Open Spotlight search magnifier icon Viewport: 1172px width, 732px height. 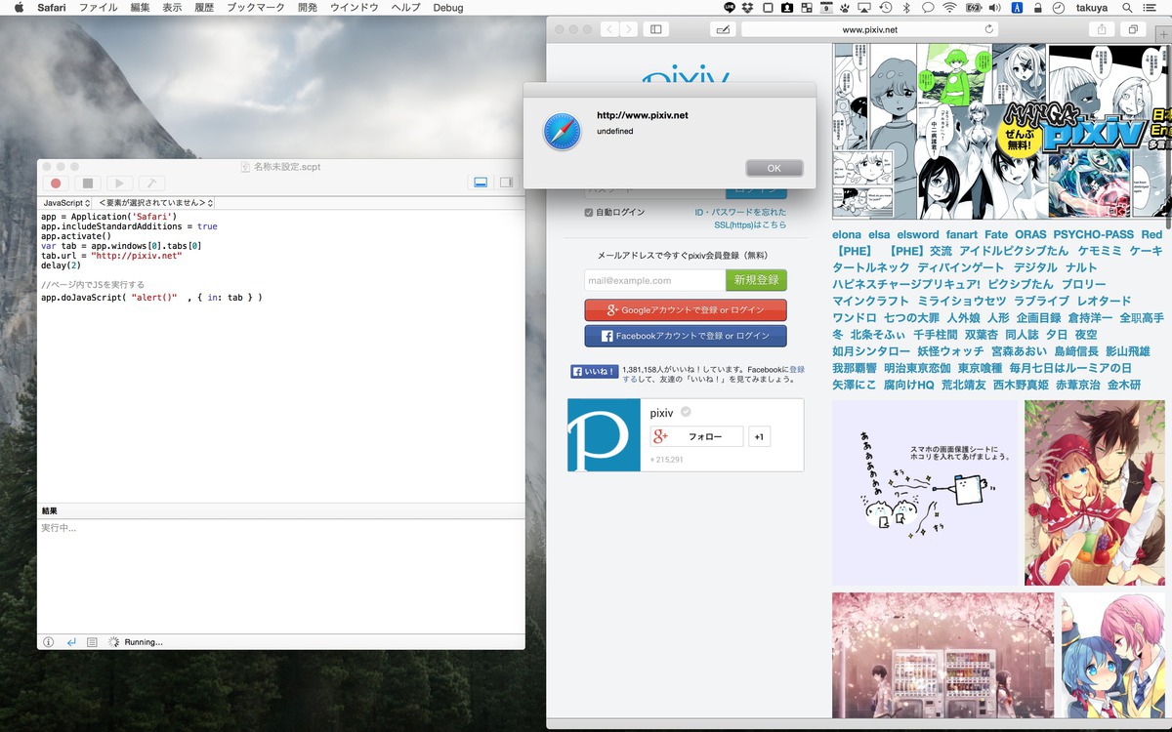(1128, 8)
